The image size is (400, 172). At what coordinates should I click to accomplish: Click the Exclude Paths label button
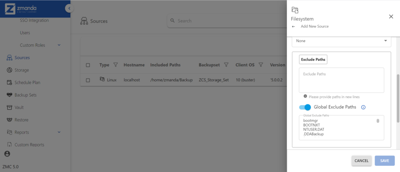pos(313,60)
